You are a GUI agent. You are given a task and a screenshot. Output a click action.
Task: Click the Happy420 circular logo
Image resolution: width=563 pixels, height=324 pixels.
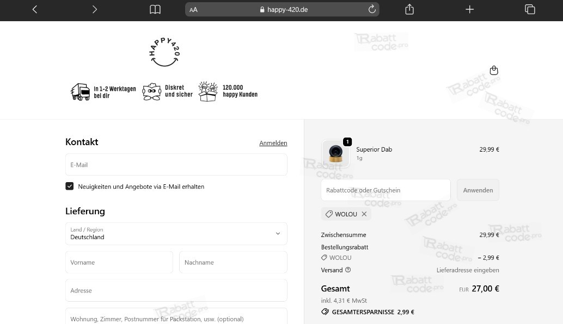pos(164,51)
